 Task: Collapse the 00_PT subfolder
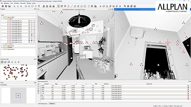click(4, 19)
